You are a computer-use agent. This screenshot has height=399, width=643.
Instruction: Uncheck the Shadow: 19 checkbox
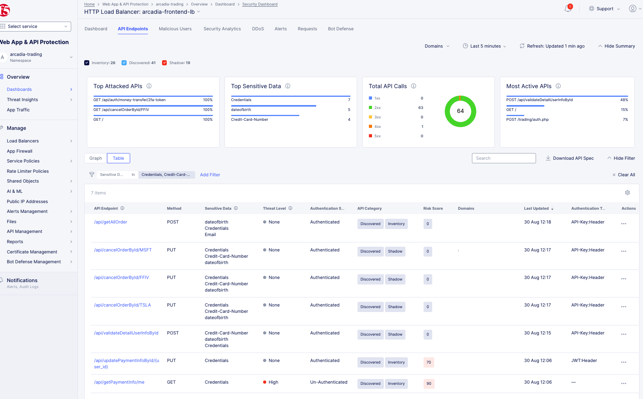pos(164,62)
